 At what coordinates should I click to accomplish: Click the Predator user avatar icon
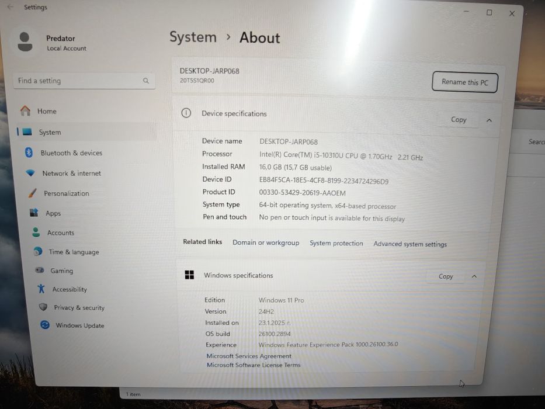point(25,41)
